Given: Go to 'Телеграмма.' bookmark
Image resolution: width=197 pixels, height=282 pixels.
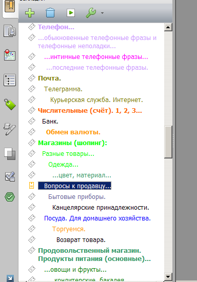Looking at the screenshot, I should pos(63,89).
